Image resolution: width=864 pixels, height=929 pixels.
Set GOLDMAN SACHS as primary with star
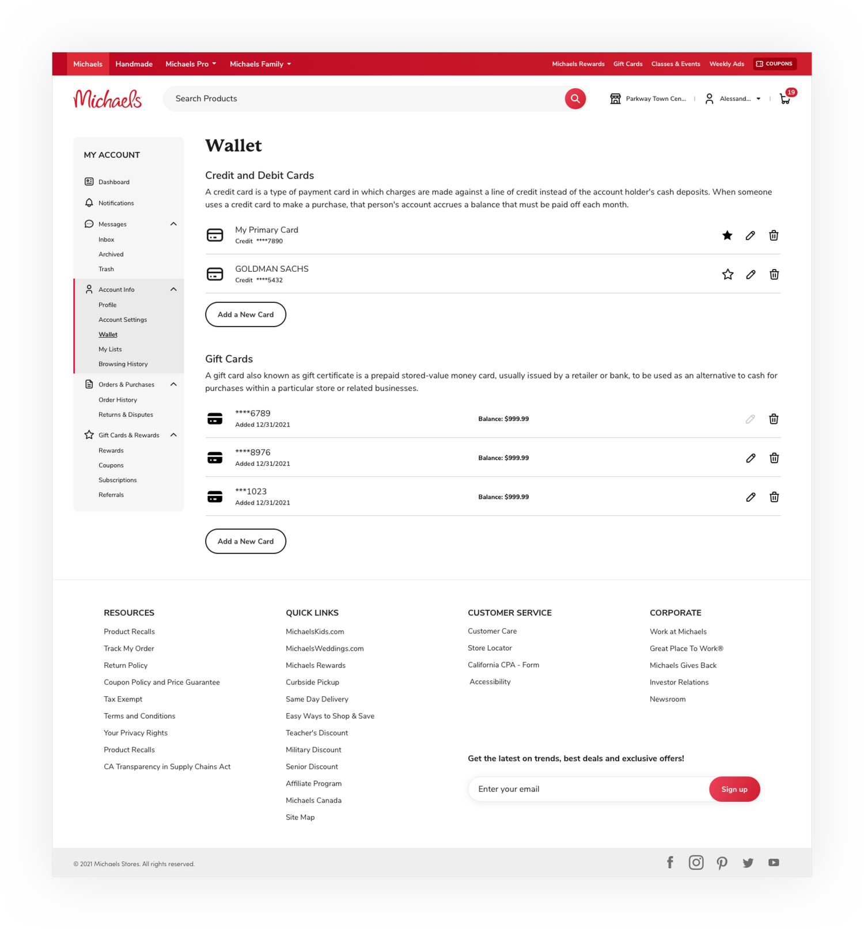pyautogui.click(x=727, y=274)
